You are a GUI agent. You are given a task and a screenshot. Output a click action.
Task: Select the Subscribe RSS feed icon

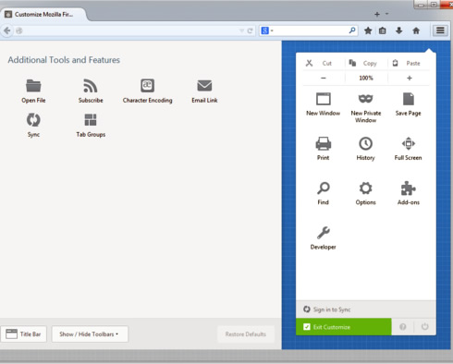(x=91, y=86)
